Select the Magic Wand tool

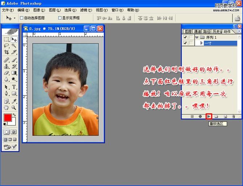coord(14,46)
